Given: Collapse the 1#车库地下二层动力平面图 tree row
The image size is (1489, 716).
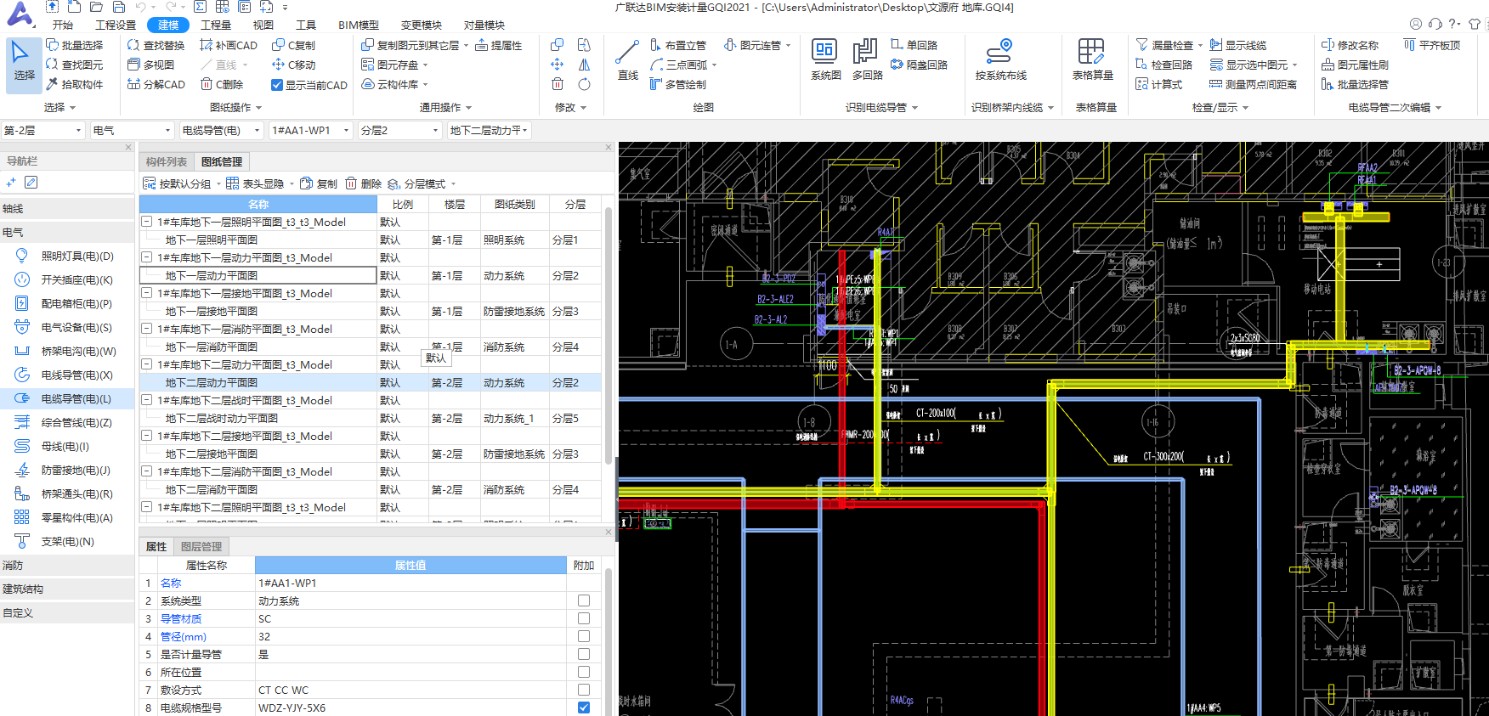Looking at the screenshot, I should [x=146, y=364].
